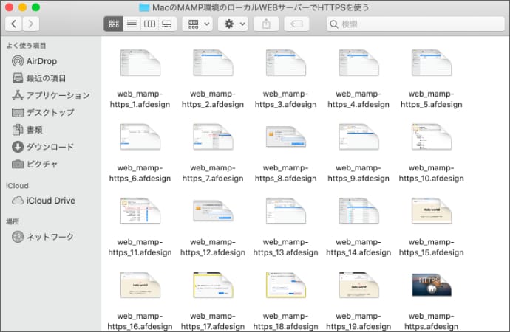The image size is (510, 332).
Task: Switch to gallery view mode
Action: [167, 24]
